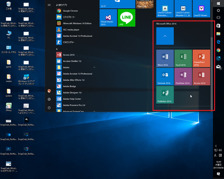Open the Mail icon on taskbar
Image resolution: width=224 pixels, height=179 pixels.
pyautogui.click(x=218, y=67)
